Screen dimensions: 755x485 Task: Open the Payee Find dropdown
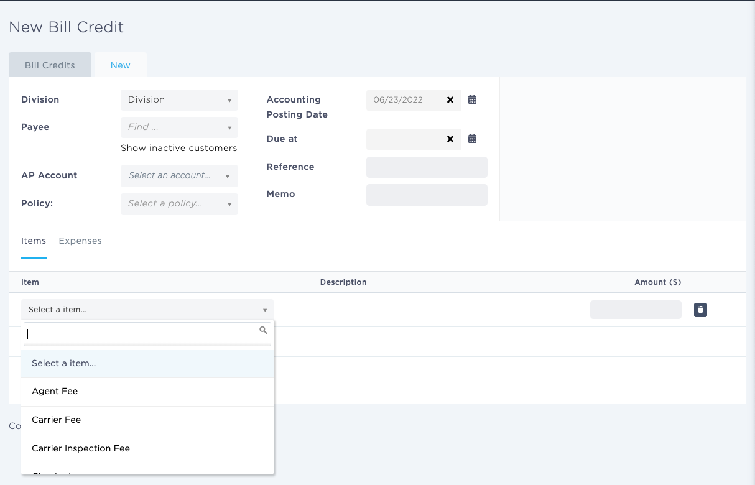coord(179,127)
